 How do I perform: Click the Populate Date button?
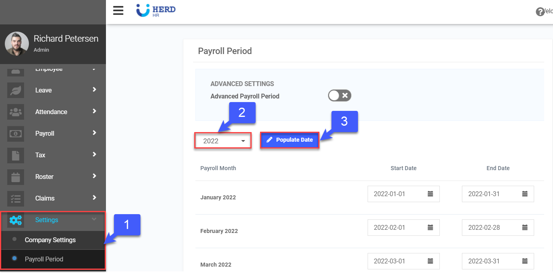289,140
